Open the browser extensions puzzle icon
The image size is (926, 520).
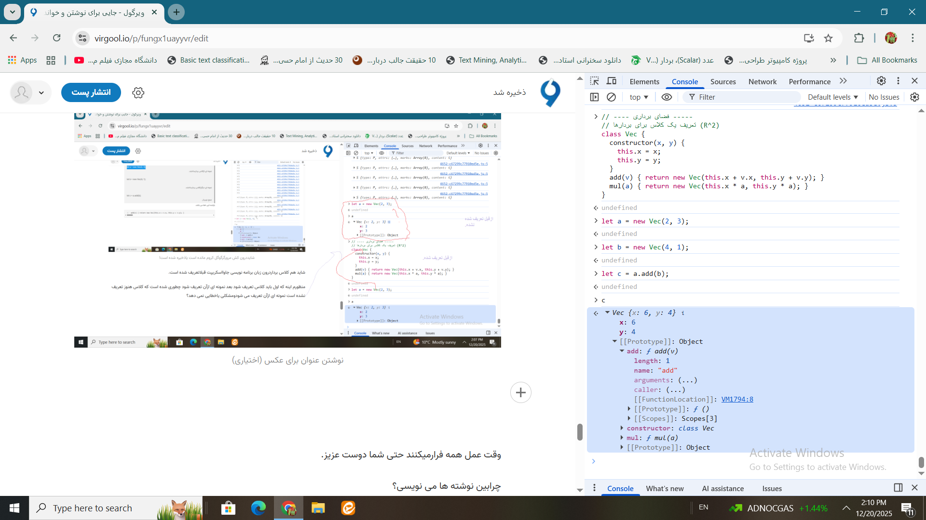(x=859, y=38)
